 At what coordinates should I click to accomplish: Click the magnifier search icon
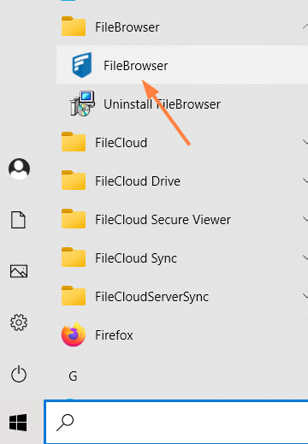65,423
